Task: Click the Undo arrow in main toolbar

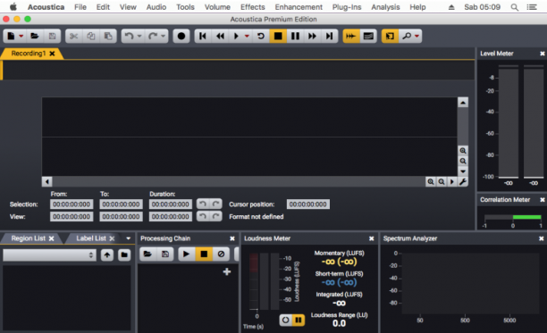Action: click(x=129, y=36)
